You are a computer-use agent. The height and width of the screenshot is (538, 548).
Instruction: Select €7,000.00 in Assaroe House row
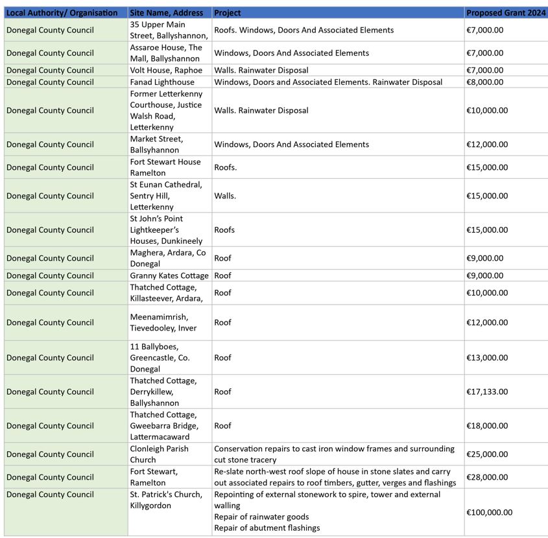point(485,53)
